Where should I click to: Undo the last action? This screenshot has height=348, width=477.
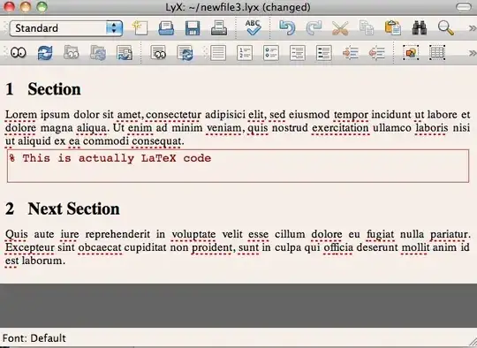pos(287,28)
